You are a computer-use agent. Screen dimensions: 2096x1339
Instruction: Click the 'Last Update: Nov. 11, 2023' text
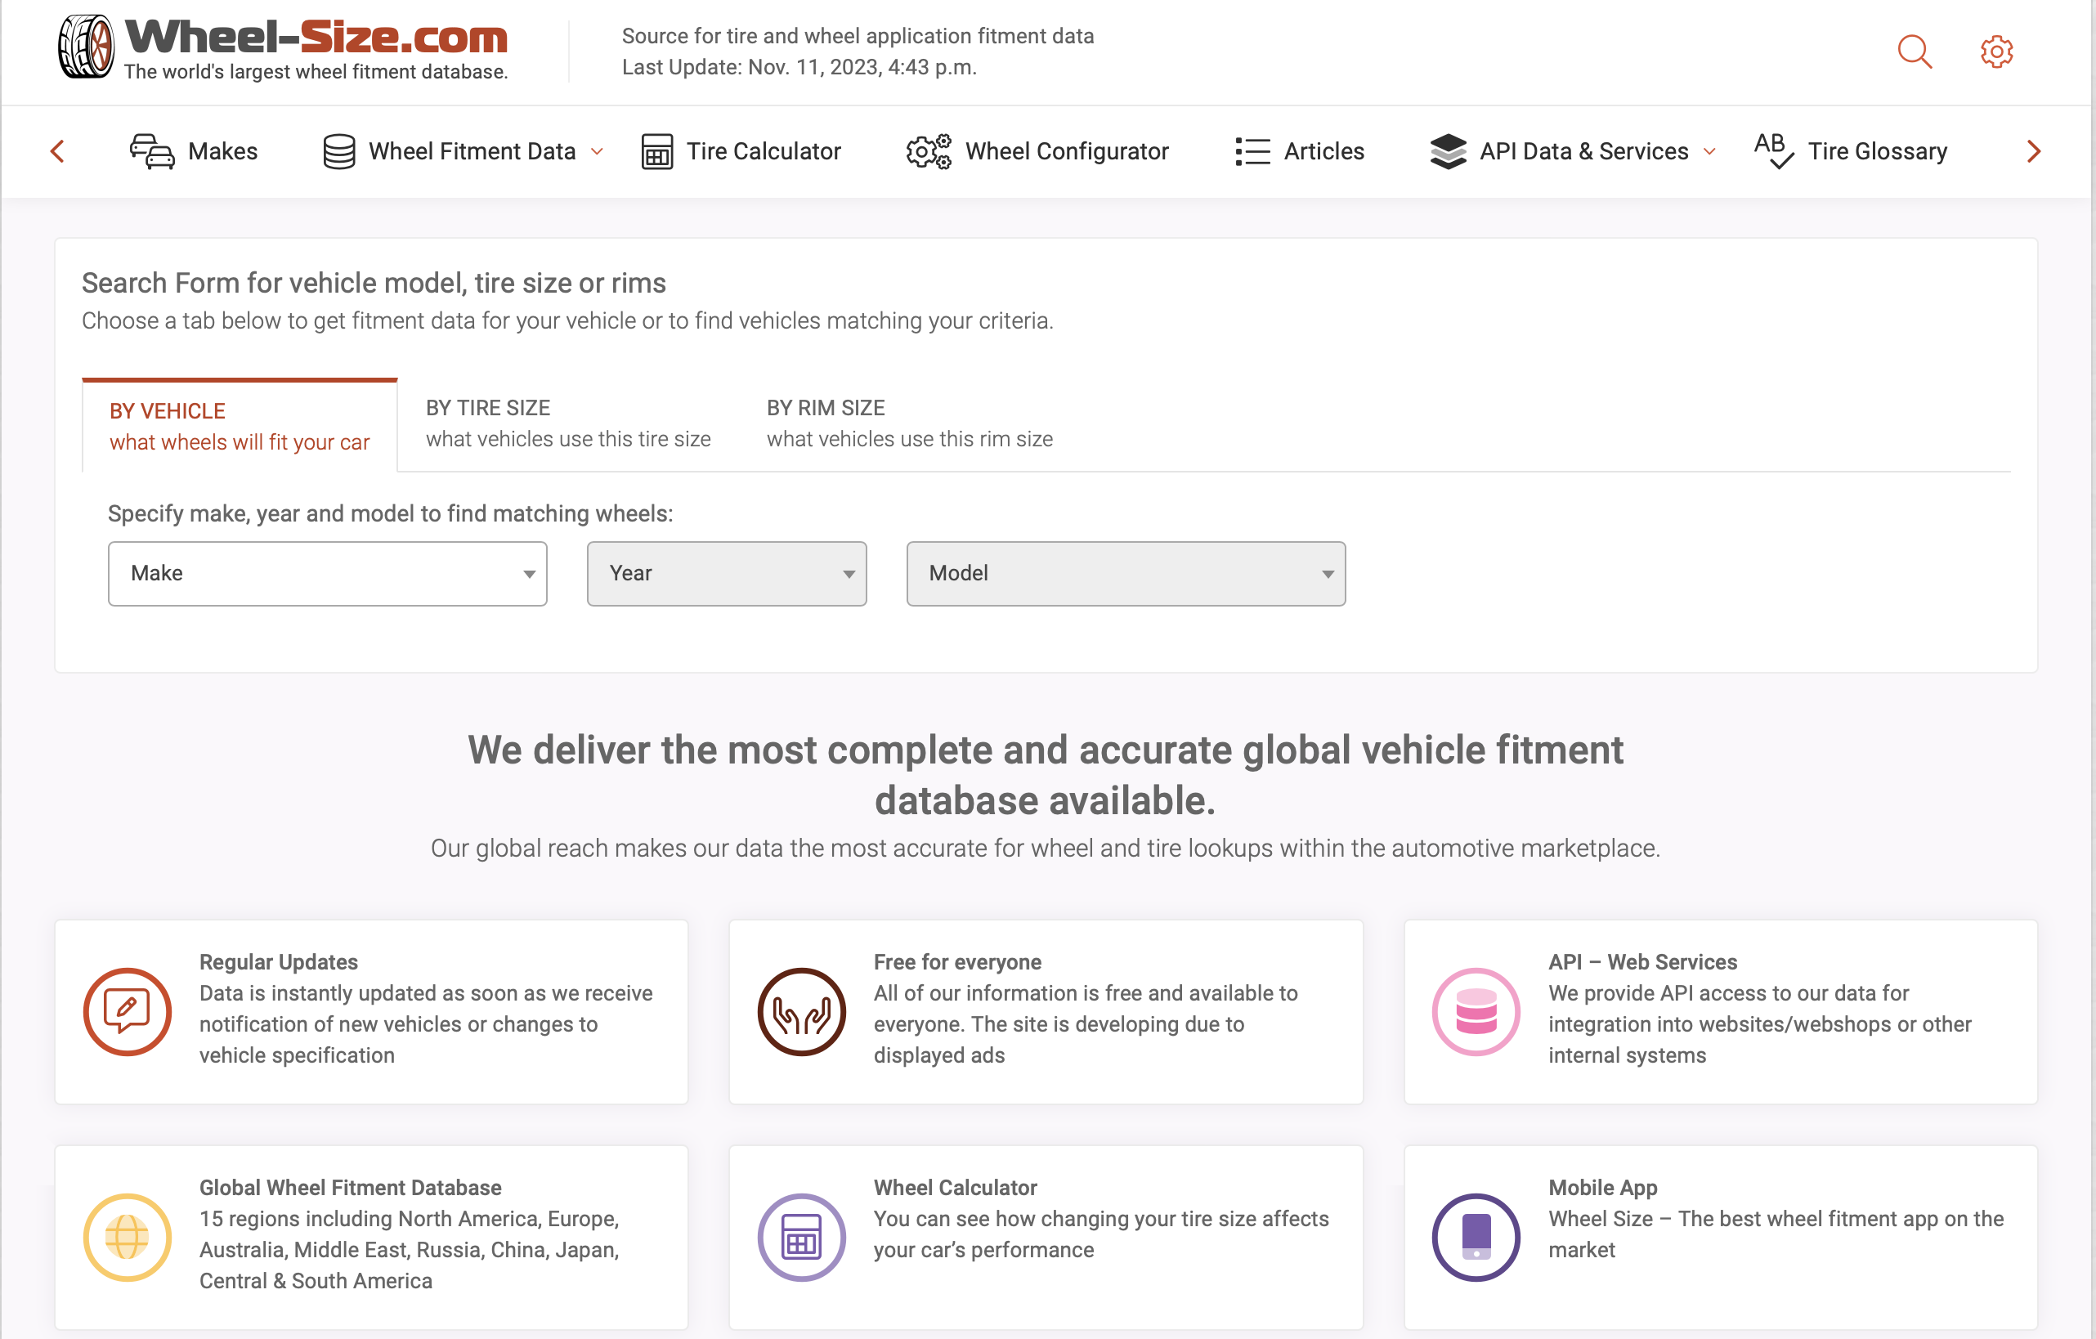tap(799, 67)
